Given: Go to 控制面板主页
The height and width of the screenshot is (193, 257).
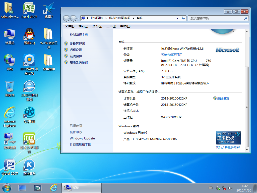Looking at the screenshot, I should [79, 35].
